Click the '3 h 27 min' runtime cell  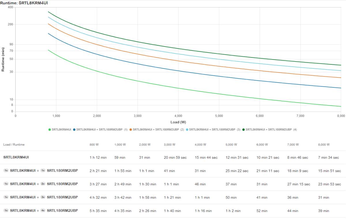[98, 184]
